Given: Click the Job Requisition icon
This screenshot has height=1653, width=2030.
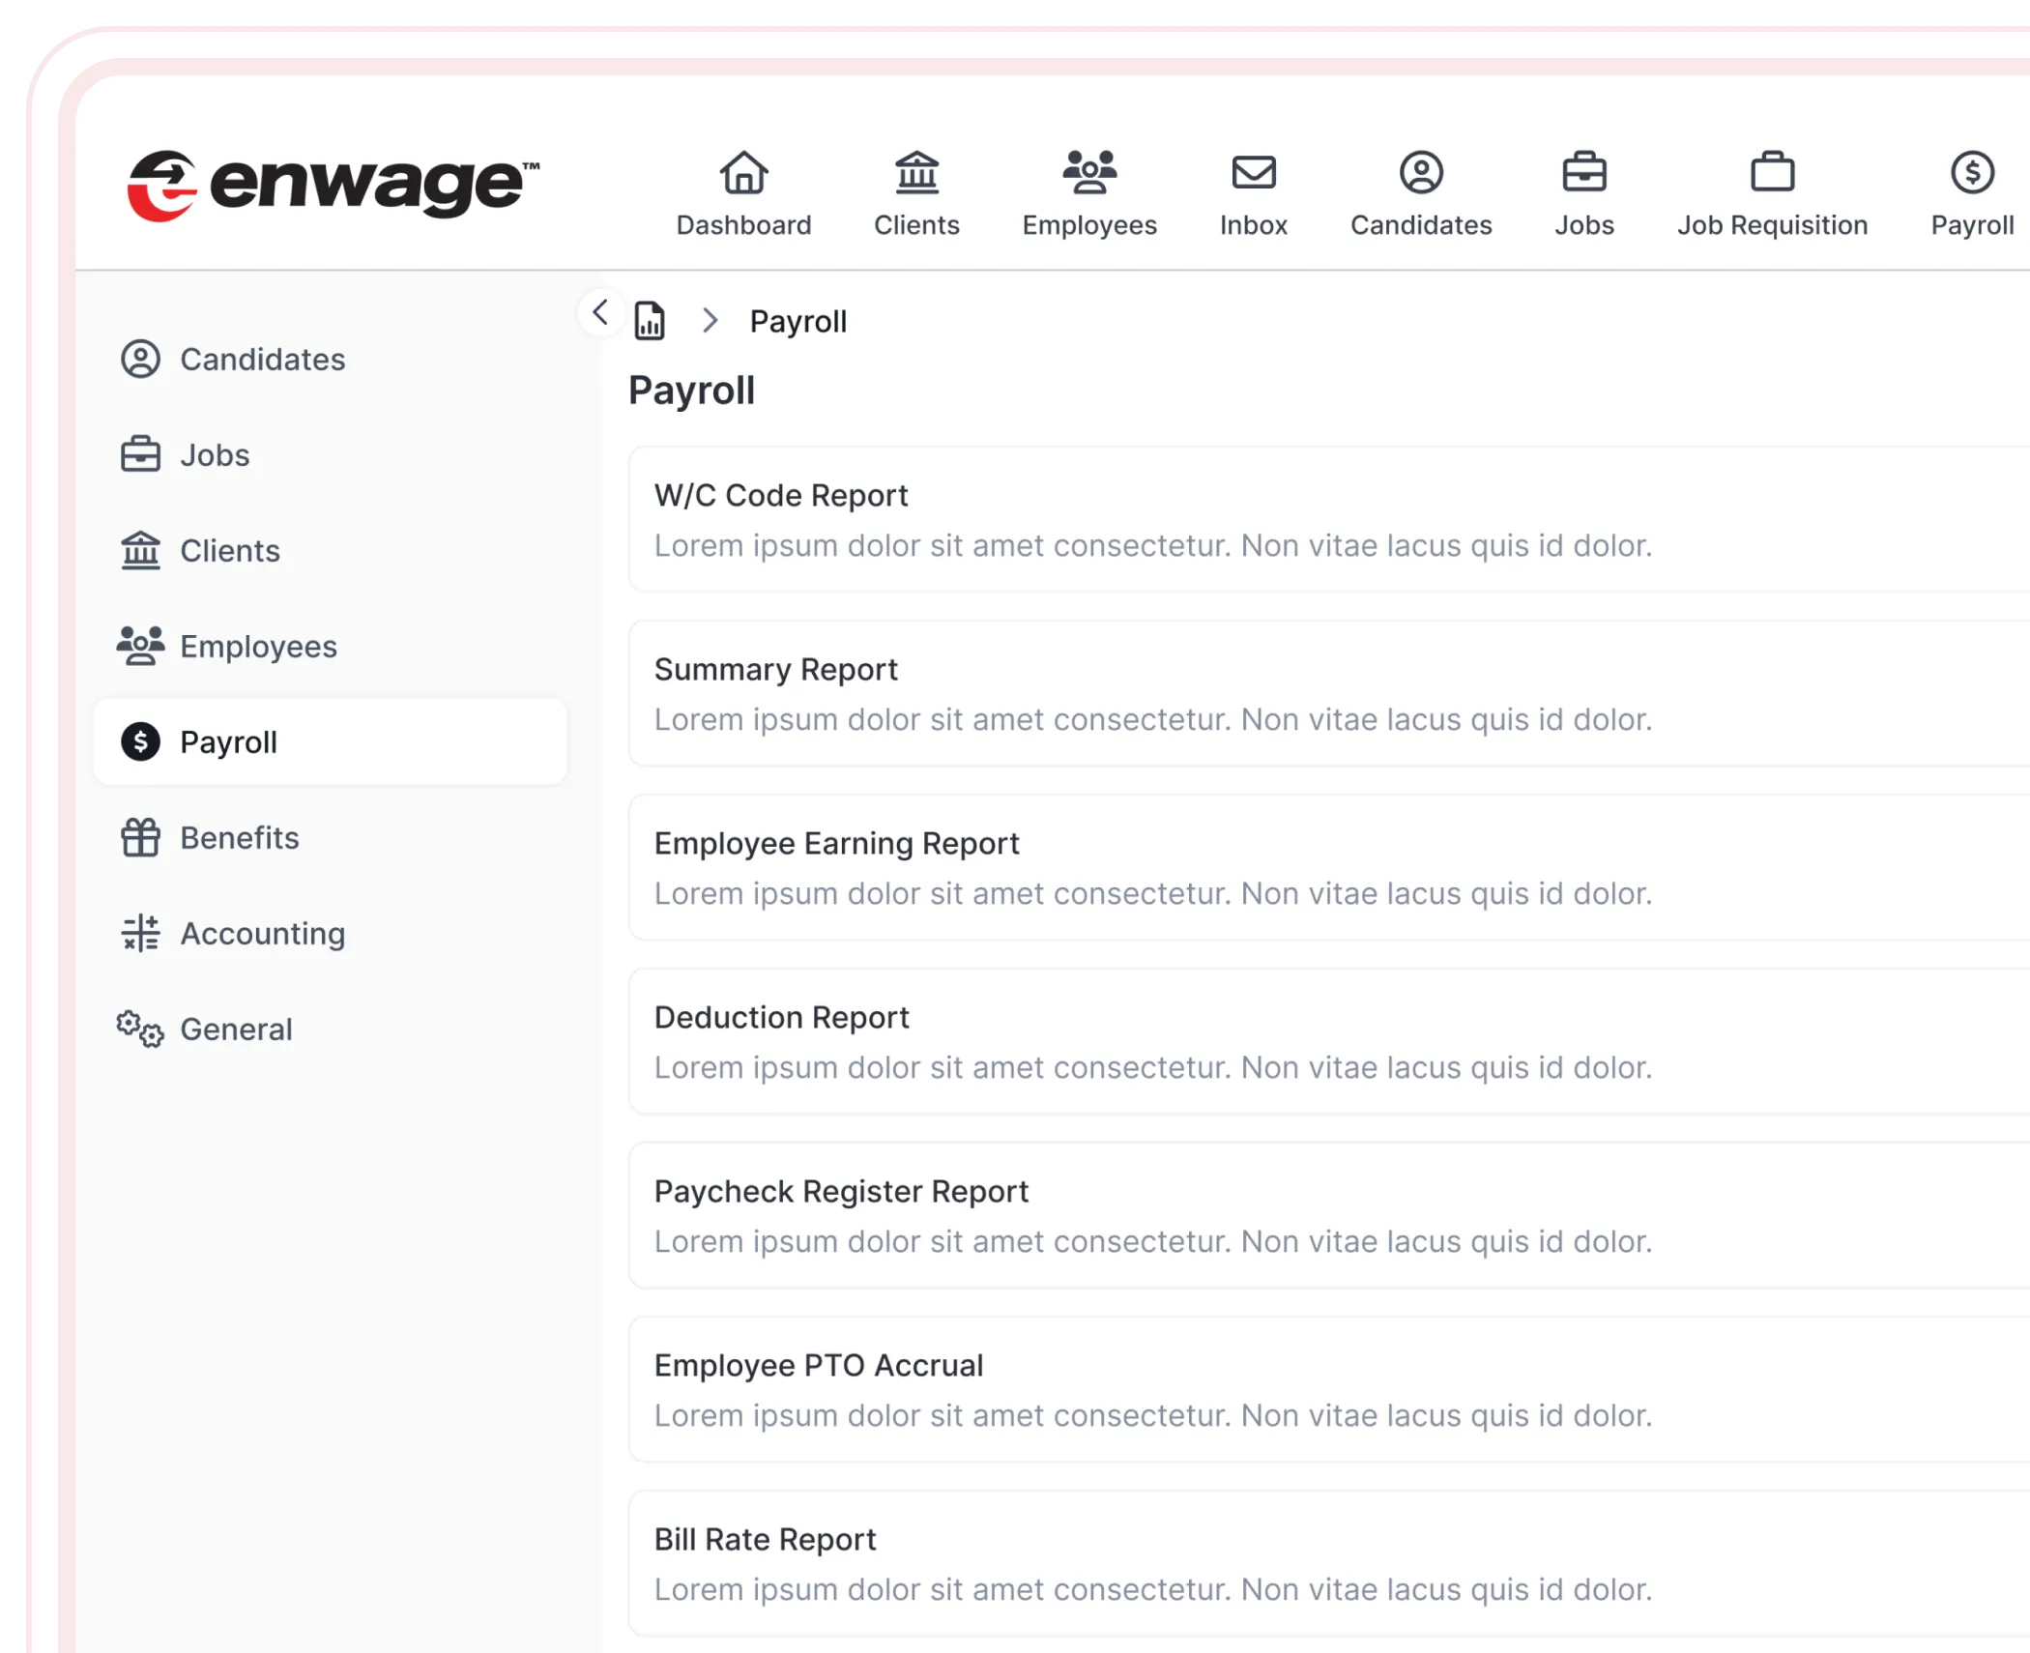Looking at the screenshot, I should click(x=1772, y=174).
